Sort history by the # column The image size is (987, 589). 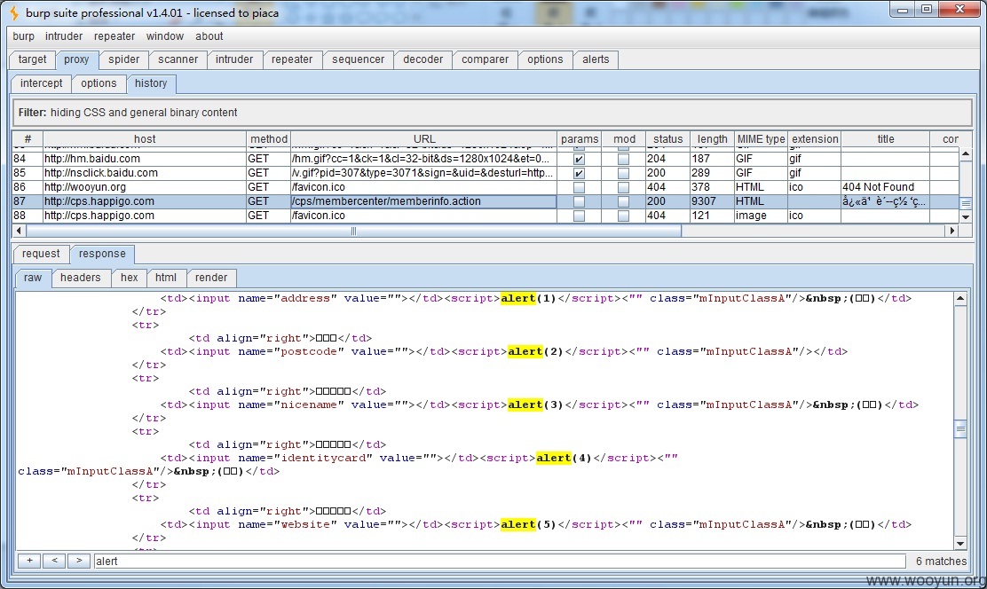coord(28,139)
